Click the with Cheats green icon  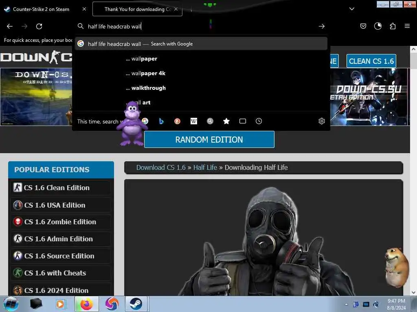tap(18, 273)
